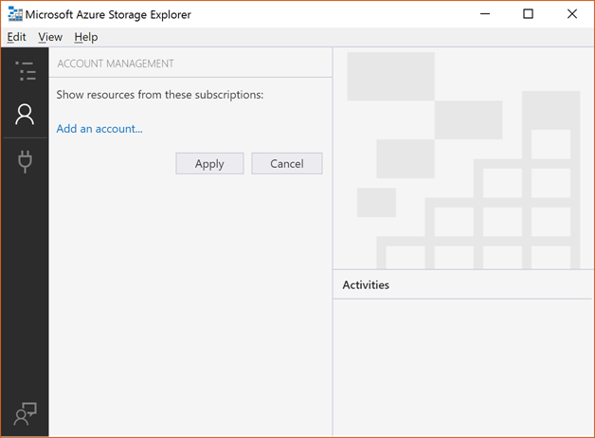
Task: Click the gray squares graphic in editor area
Action: click(463, 160)
